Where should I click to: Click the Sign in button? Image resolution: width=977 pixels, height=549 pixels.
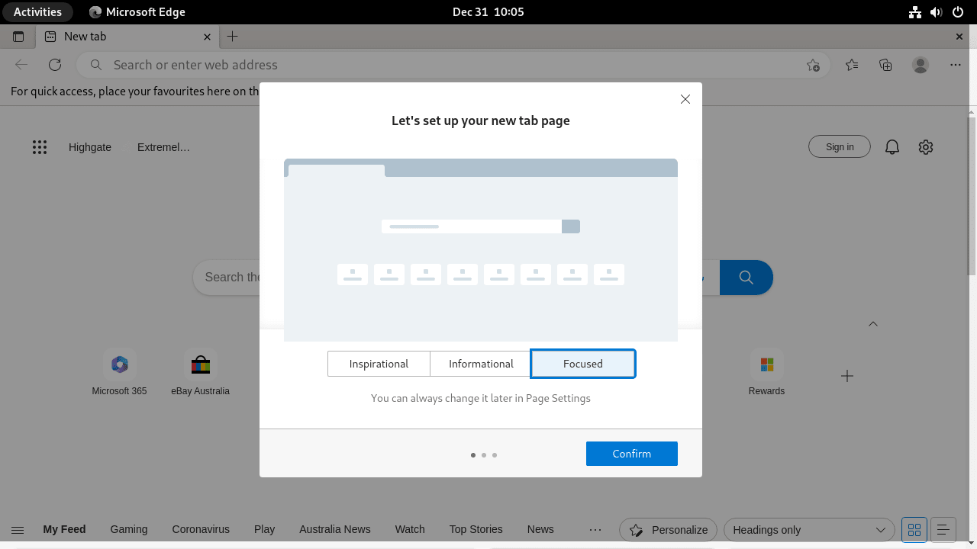point(839,146)
